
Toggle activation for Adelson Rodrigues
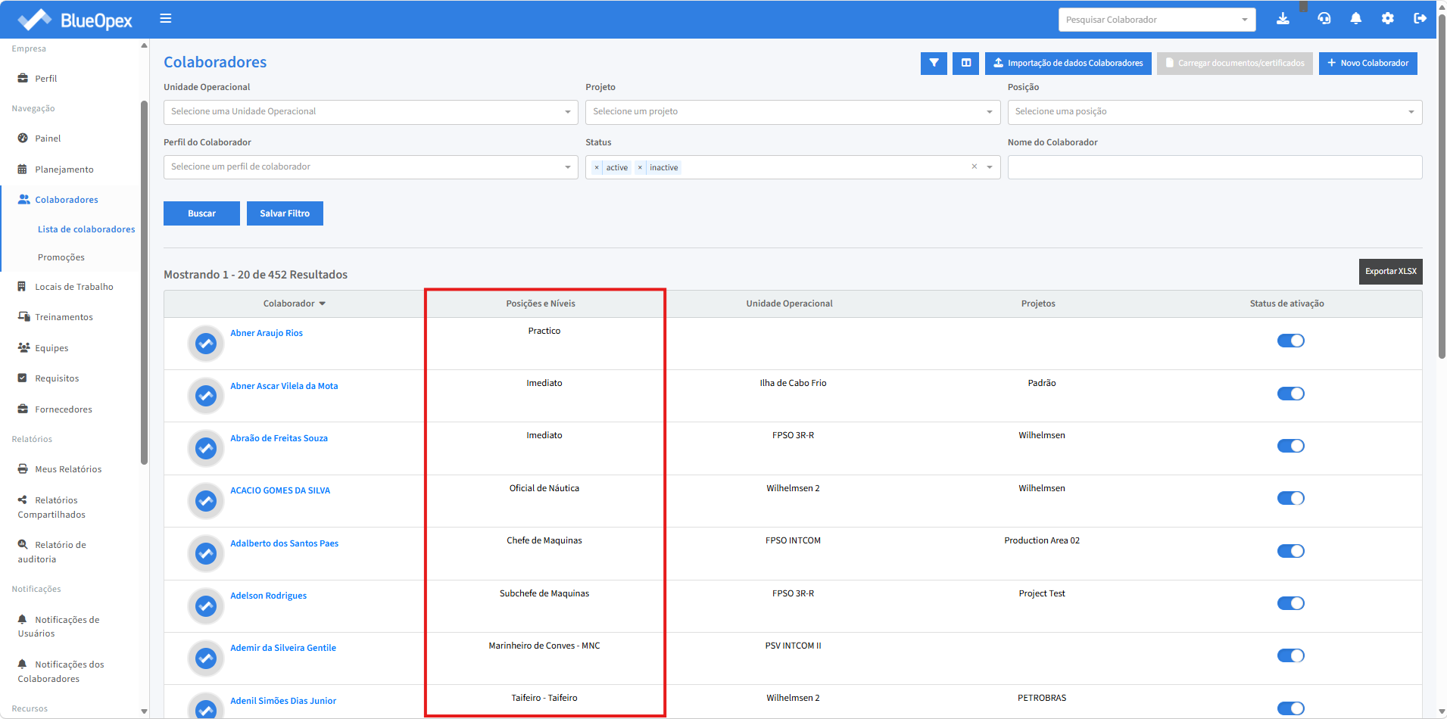click(x=1291, y=603)
